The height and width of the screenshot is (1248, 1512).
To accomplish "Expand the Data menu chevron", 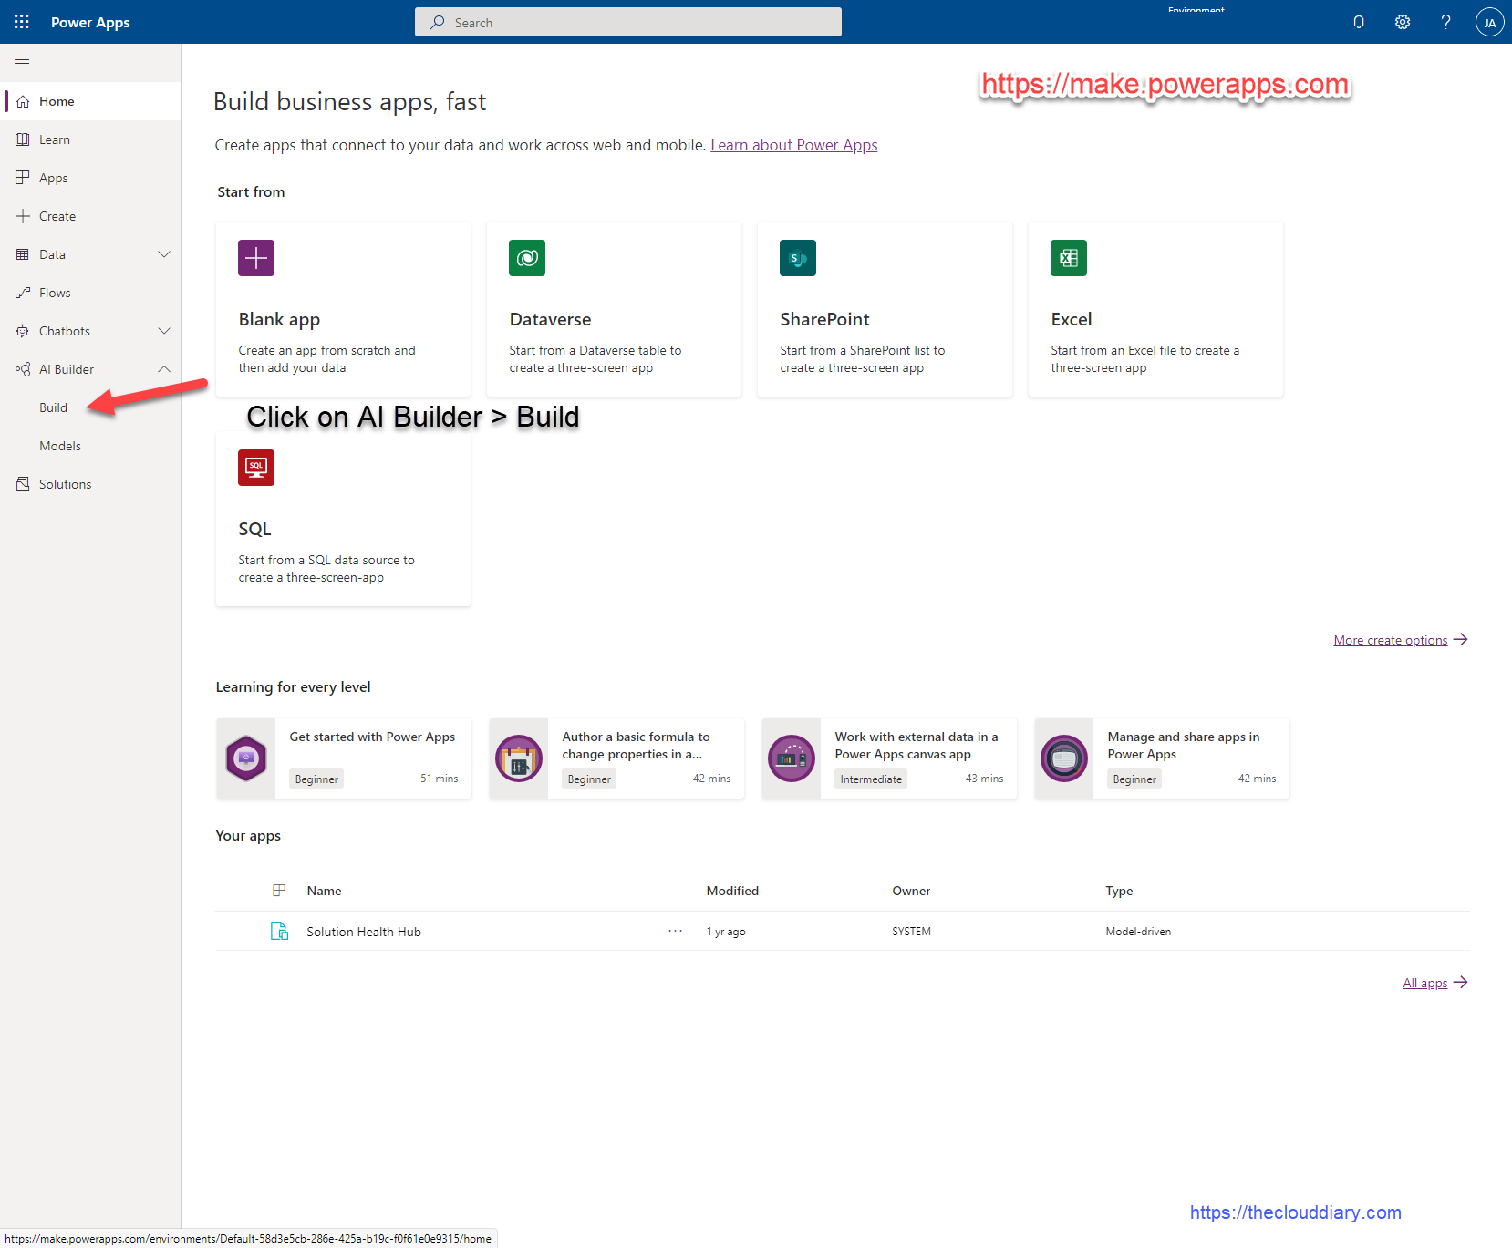I will coord(164,254).
